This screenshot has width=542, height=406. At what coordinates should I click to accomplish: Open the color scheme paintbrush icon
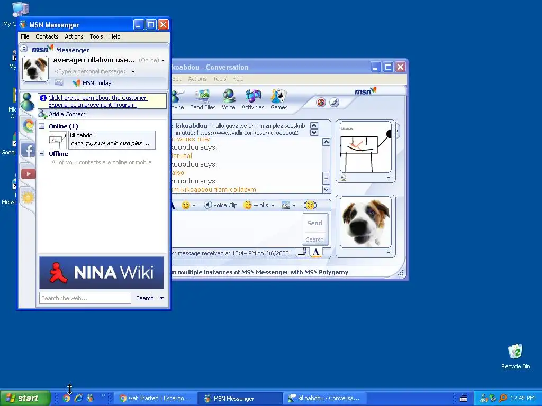[335, 103]
